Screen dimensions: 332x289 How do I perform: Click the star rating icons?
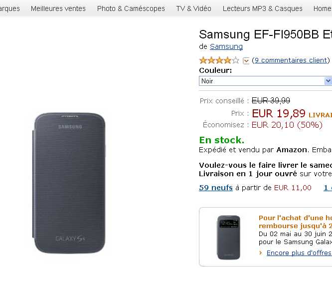(x=219, y=60)
